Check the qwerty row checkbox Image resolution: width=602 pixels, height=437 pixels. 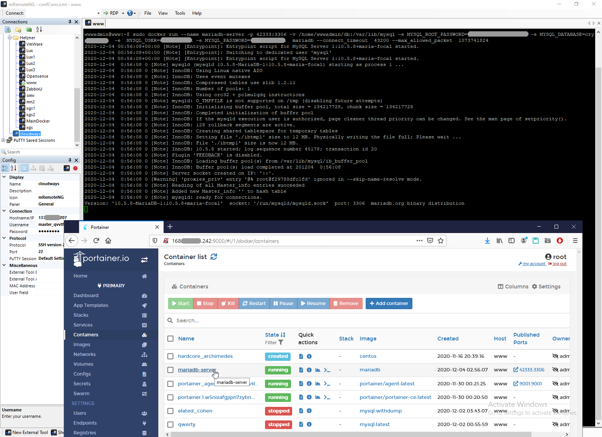click(170, 425)
